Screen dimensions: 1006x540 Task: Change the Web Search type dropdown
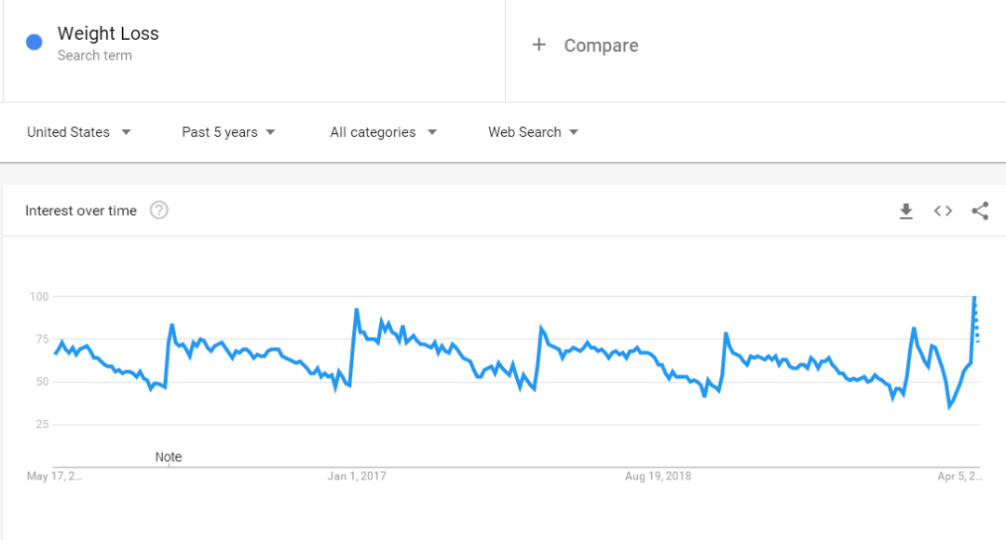(x=533, y=132)
